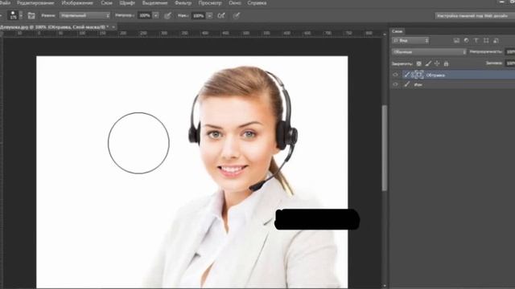515x289 pixels.
Task: Activate the open document tab
Action: (x=55, y=26)
